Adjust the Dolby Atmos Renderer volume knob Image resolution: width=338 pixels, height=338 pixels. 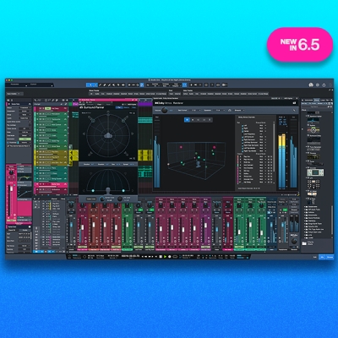pos(165,110)
